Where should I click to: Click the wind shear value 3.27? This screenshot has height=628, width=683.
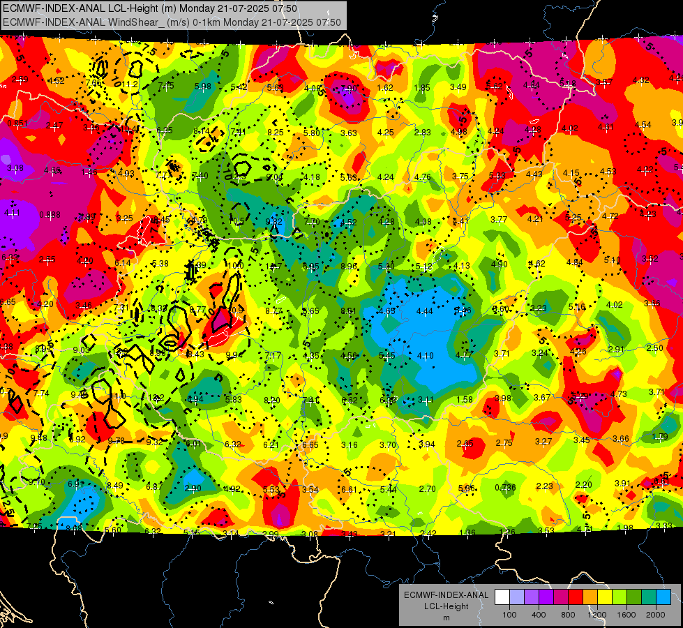pos(543,442)
